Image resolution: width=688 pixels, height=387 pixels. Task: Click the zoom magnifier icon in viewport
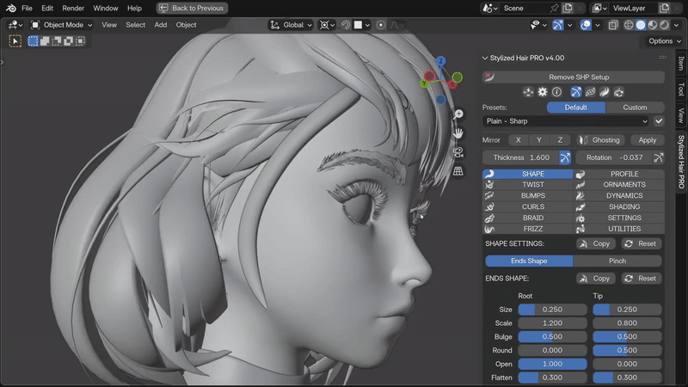coord(458,114)
